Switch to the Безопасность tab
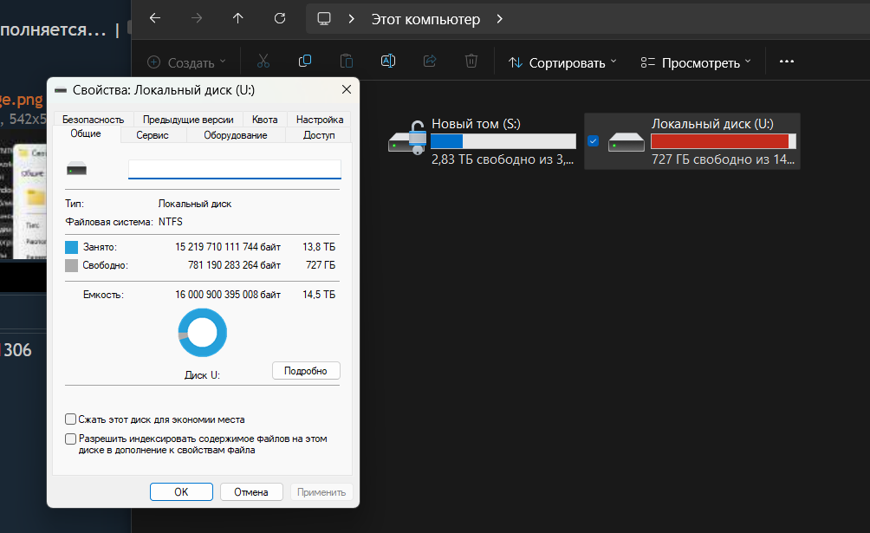This screenshot has width=870, height=533. click(93, 120)
